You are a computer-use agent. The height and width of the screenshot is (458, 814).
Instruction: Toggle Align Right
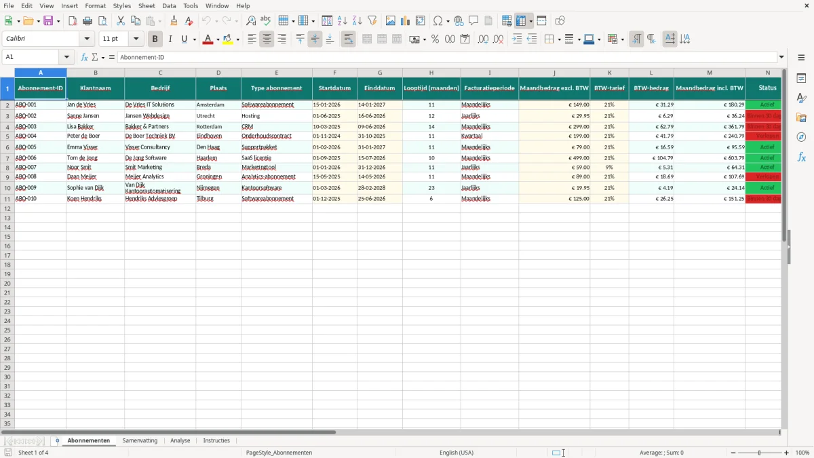tap(282, 39)
